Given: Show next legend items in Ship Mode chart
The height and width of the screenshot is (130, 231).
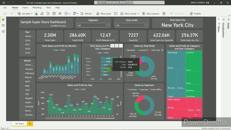Looking at the screenshot, I should point(162,50).
